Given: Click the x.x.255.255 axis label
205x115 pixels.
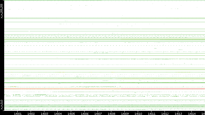Looking at the screenshot, I should click(2, 11).
